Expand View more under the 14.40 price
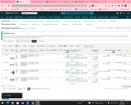The width and height of the screenshot is (131, 105). 73,61
